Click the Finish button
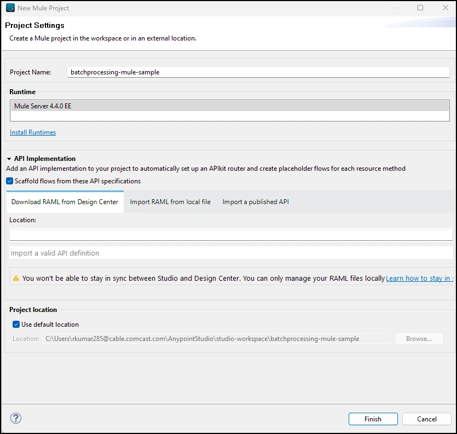 pyautogui.click(x=373, y=419)
